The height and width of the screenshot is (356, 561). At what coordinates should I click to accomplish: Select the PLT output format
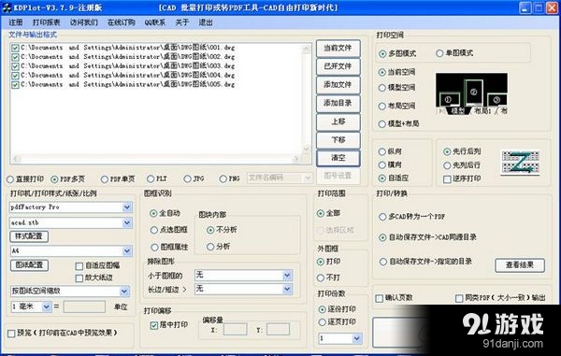click(157, 179)
